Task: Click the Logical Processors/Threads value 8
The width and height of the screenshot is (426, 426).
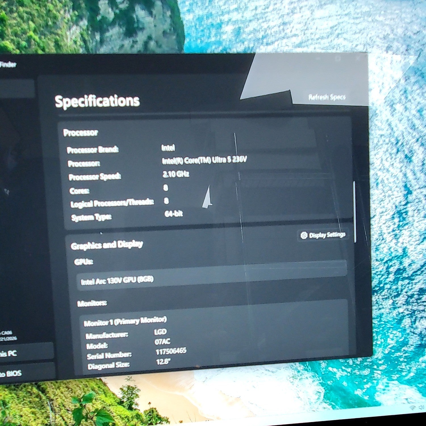Action: pyautogui.click(x=166, y=201)
